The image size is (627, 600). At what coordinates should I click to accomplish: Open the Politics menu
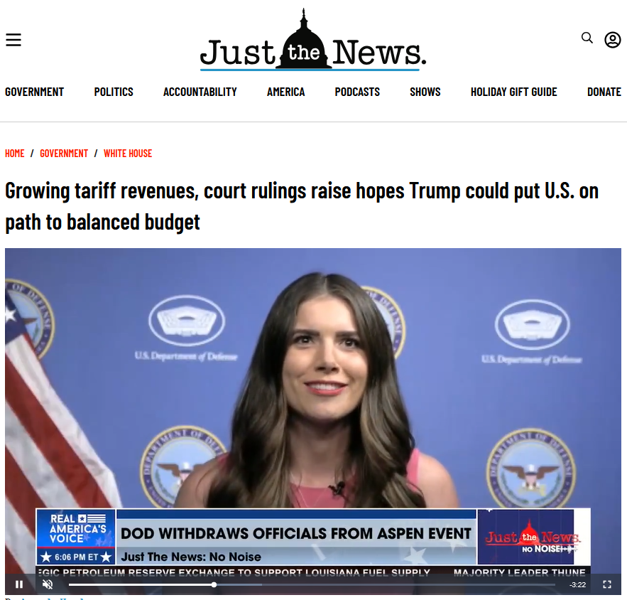(114, 92)
